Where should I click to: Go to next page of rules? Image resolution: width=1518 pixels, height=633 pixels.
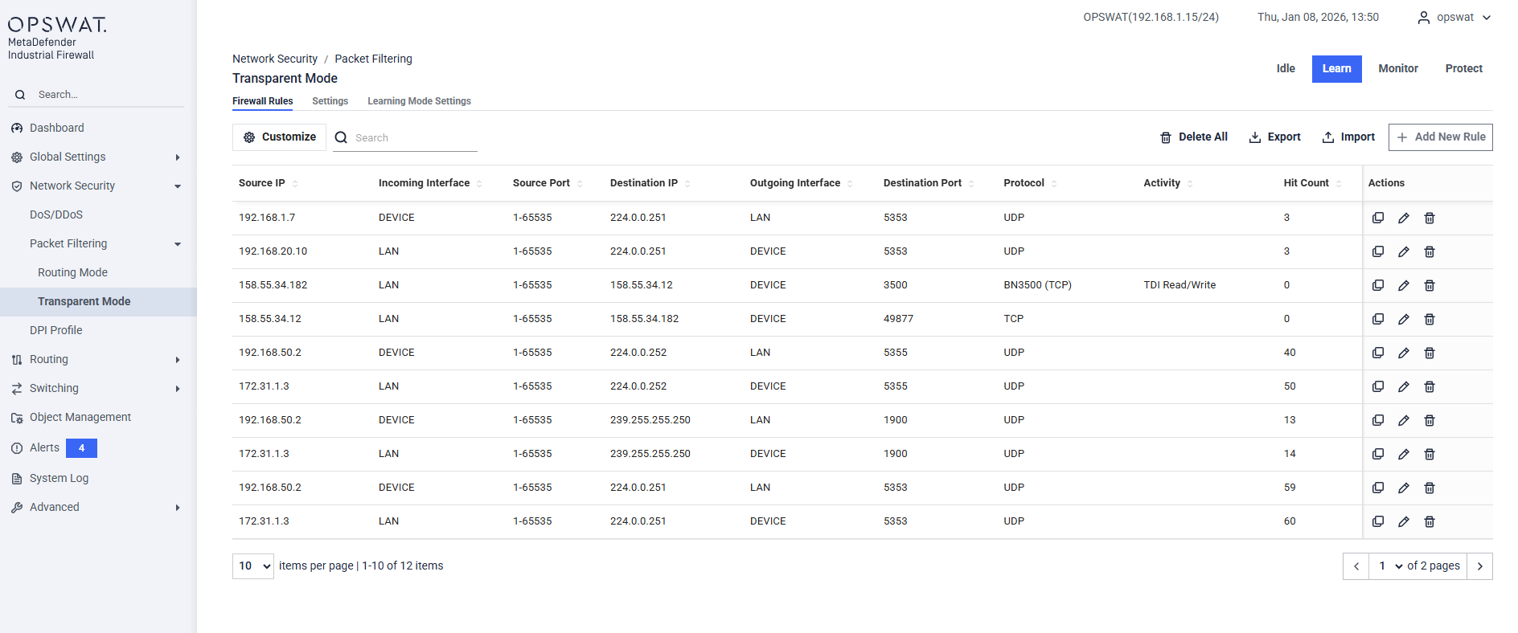pos(1479,566)
